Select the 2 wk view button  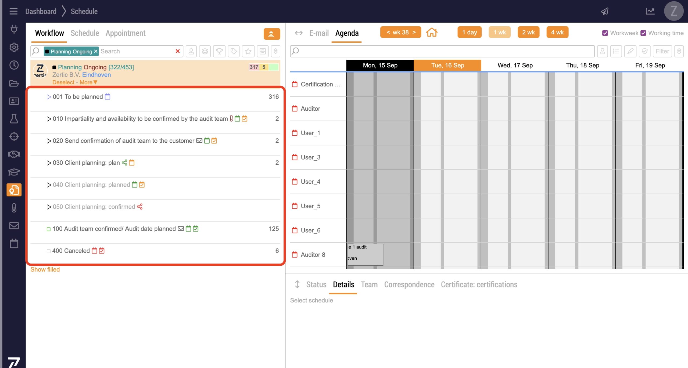[528, 33]
